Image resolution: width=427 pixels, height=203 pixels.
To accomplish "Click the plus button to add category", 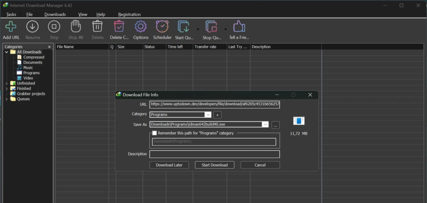I will [x=217, y=115].
